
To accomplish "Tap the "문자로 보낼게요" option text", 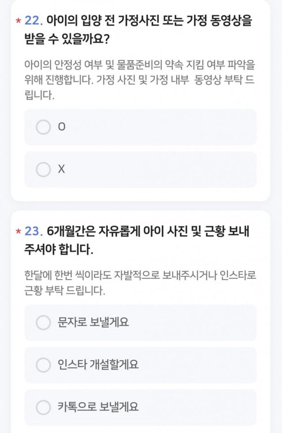I will [93, 323].
